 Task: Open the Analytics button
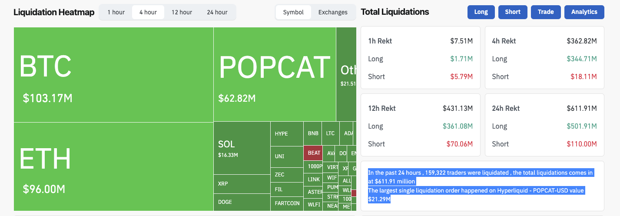584,12
